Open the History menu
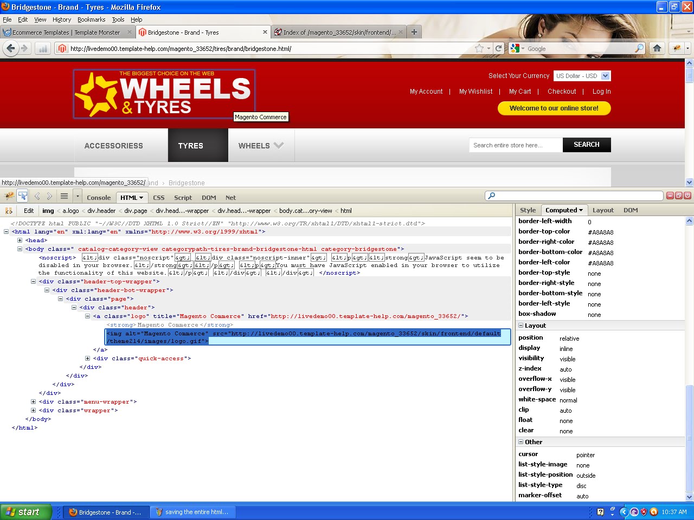The image size is (694, 520). [x=62, y=19]
